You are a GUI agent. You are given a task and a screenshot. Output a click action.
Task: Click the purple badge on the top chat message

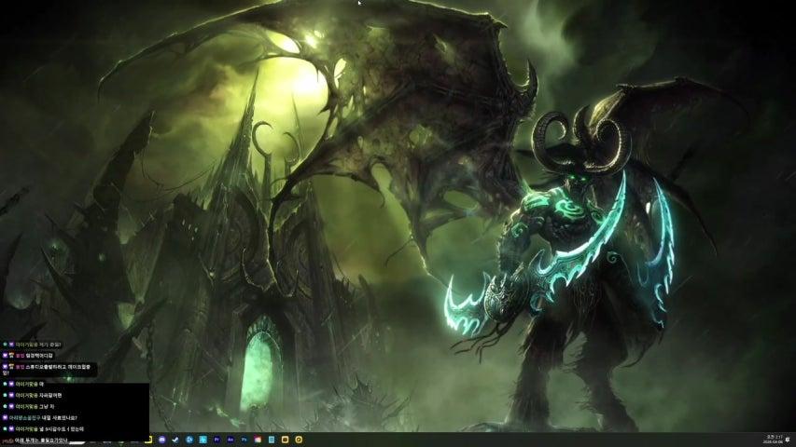tap(11, 344)
